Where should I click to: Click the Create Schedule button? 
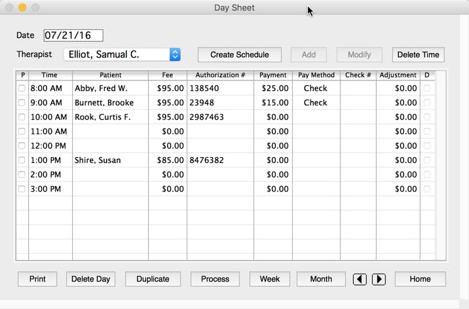240,55
